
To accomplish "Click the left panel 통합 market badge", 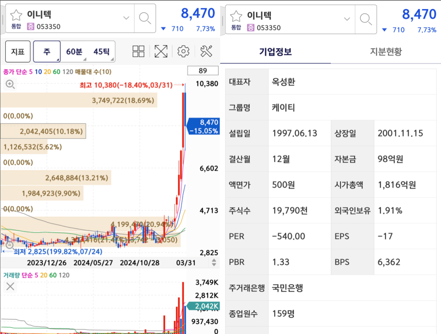I will 16,26.
